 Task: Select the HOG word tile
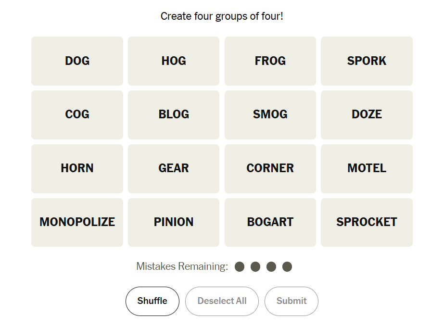[x=174, y=61]
